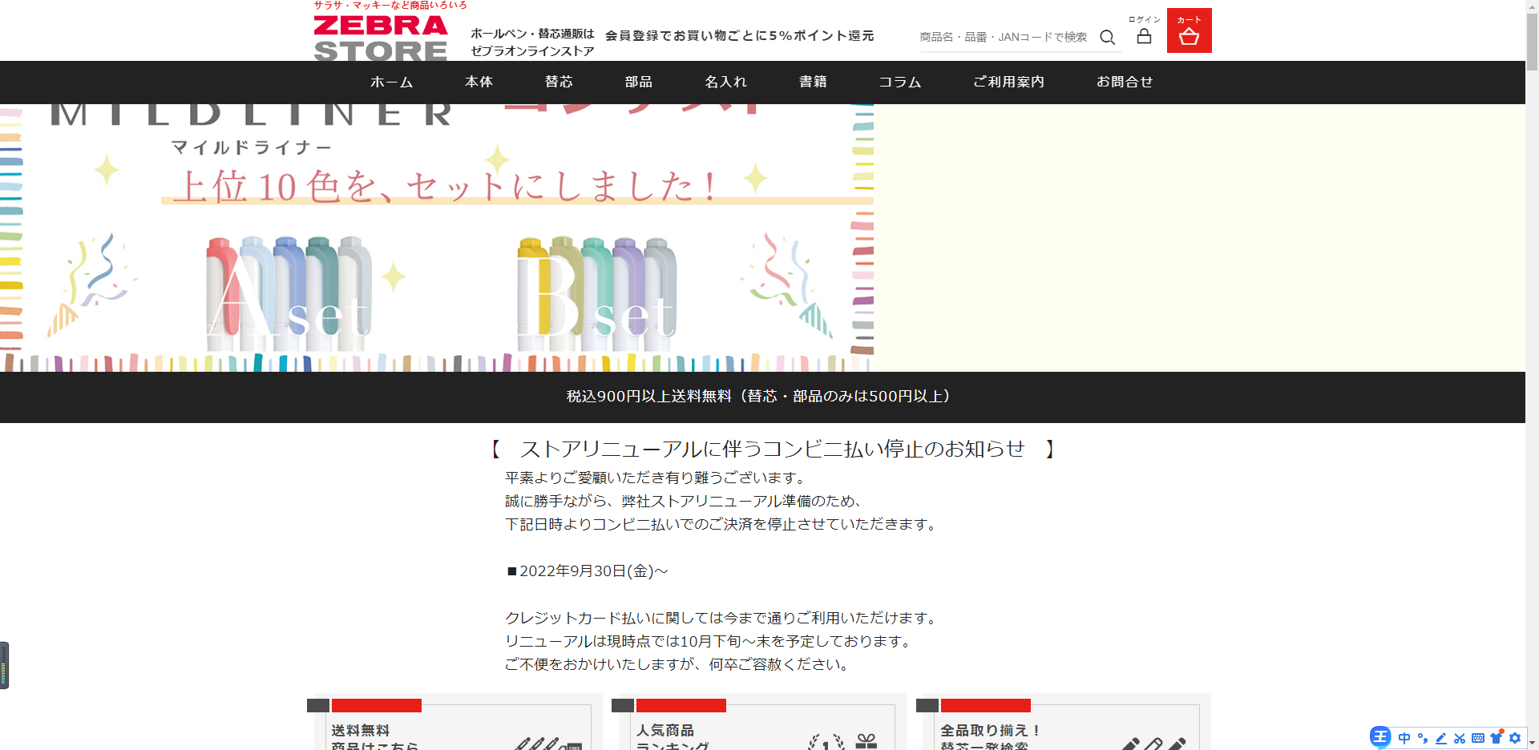
Task: Click pens icon on 送料無料 card
Action: [x=547, y=743]
